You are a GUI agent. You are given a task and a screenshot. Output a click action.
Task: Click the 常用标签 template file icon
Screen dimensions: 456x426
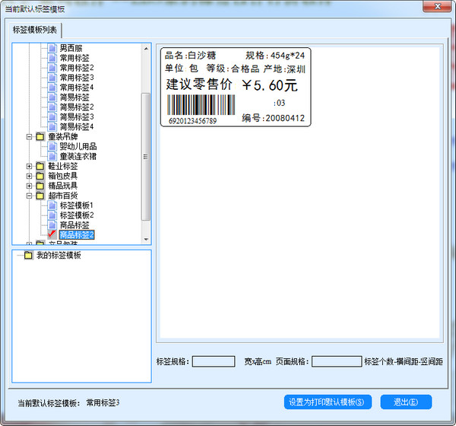(52, 58)
